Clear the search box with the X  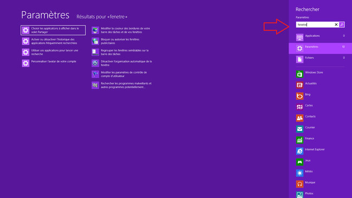coord(336,25)
